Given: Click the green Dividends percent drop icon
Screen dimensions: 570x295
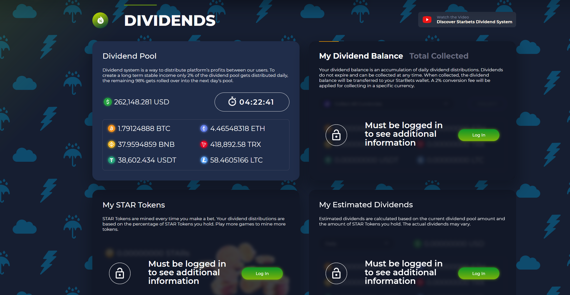Looking at the screenshot, I should click(100, 20).
